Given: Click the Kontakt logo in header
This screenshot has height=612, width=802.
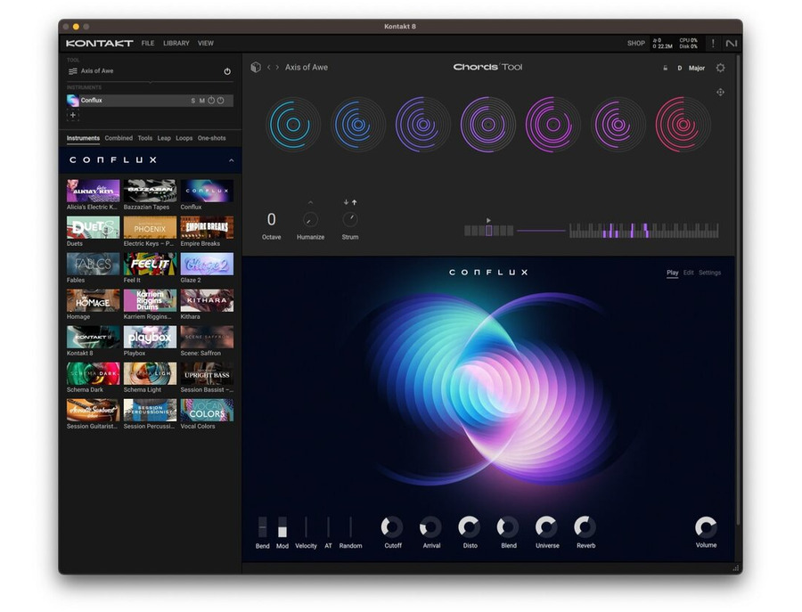Looking at the screenshot, I should pyautogui.click(x=99, y=44).
